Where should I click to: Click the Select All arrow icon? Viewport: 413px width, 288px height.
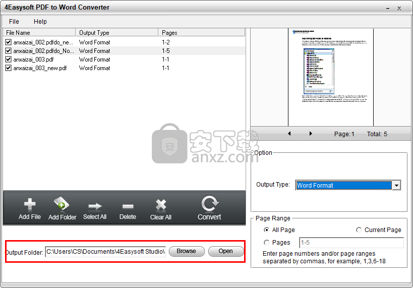pyautogui.click(x=95, y=206)
